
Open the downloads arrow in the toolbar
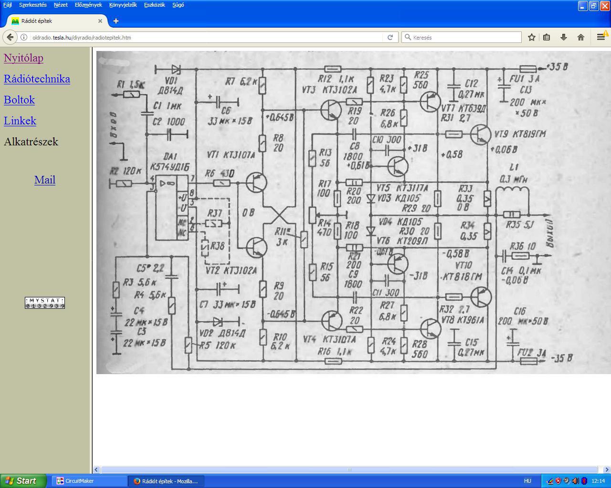click(564, 37)
